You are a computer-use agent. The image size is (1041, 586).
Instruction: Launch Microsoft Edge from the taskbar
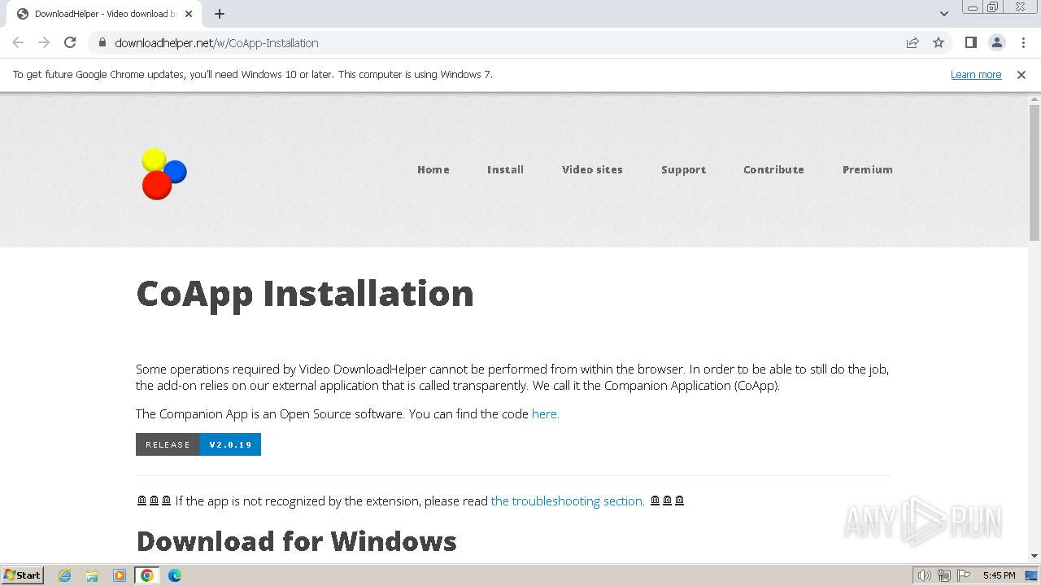pos(175,575)
